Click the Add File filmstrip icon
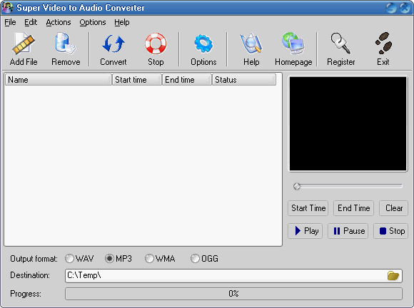 coord(24,43)
